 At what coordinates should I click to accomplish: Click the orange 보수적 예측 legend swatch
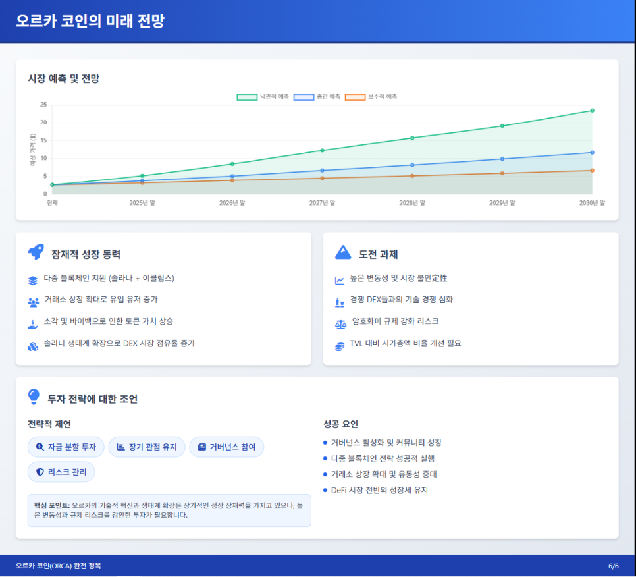pyautogui.click(x=356, y=97)
